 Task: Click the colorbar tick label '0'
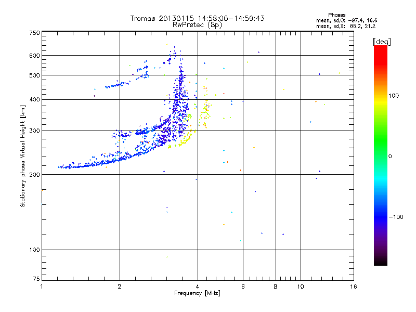point(390,157)
